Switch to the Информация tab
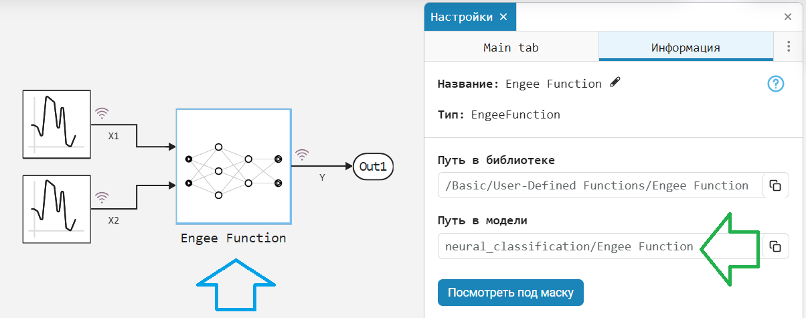Screen dimensions: 806x318 pyautogui.click(x=686, y=48)
